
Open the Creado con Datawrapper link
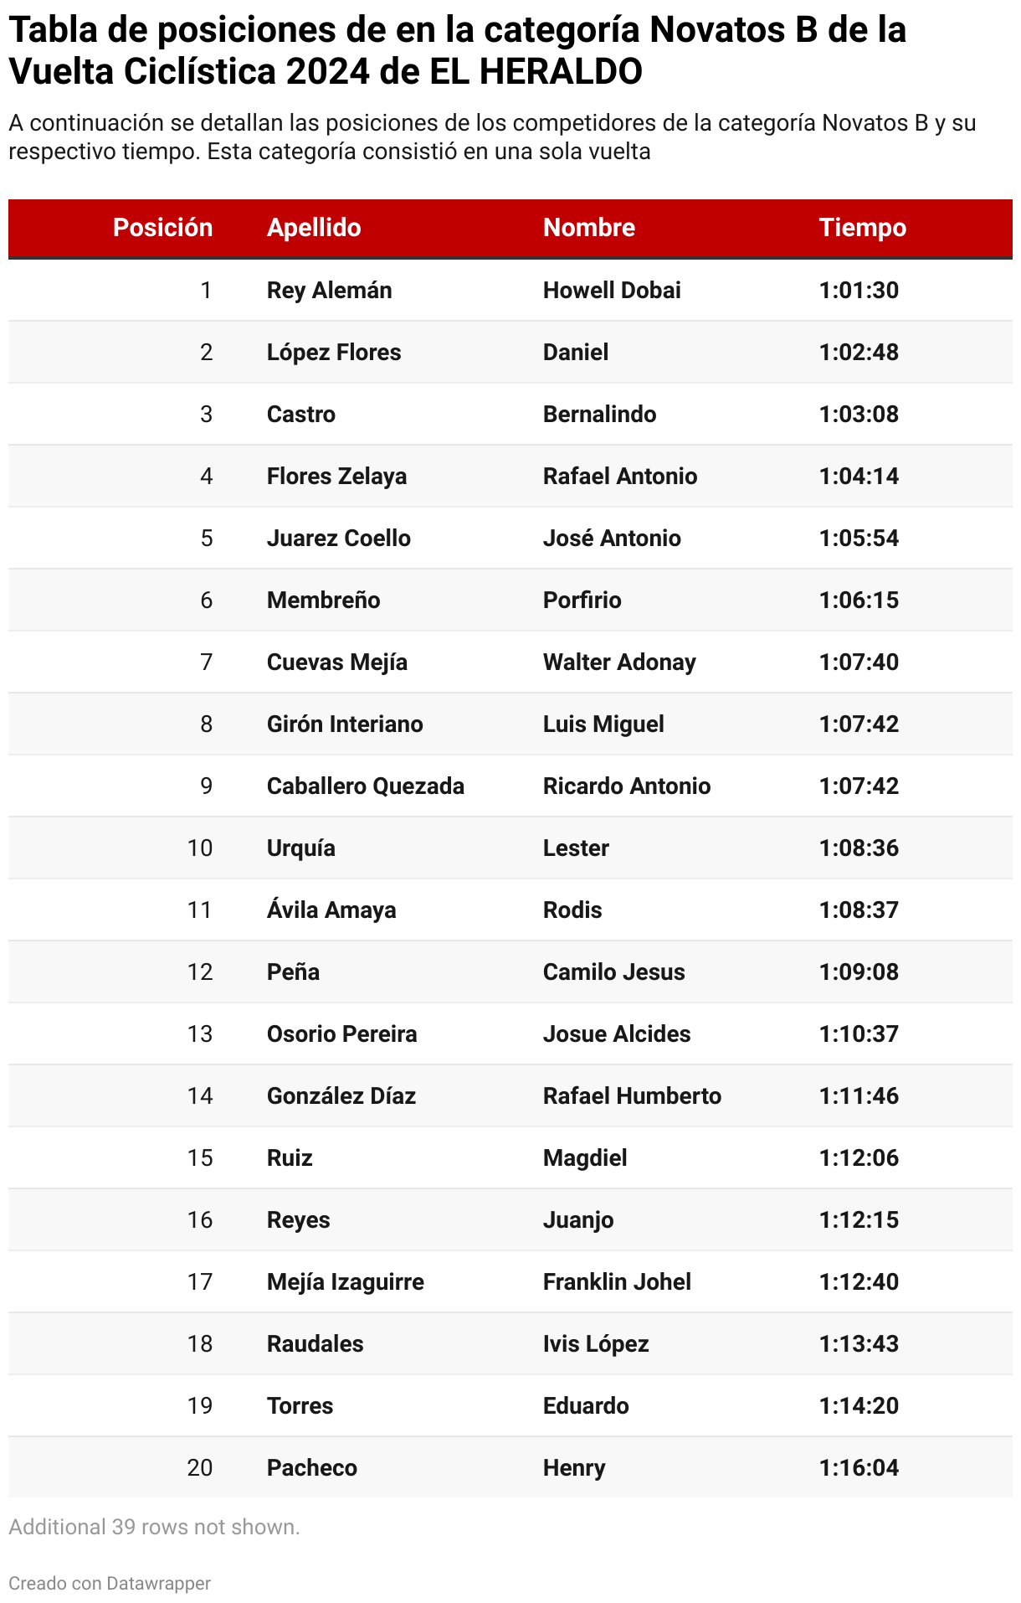point(110,1583)
